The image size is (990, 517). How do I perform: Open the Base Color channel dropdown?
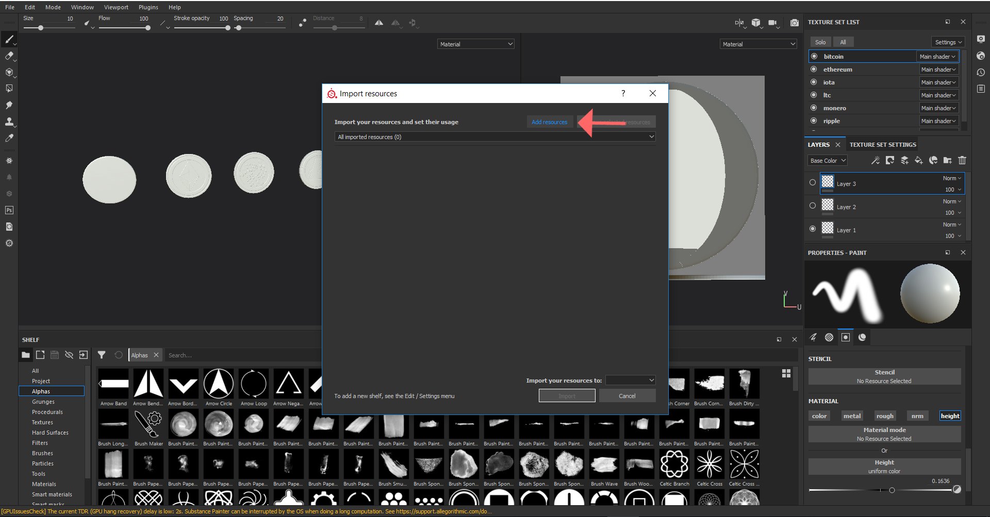[828, 161]
